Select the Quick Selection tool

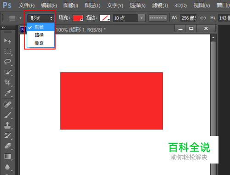[7, 72]
